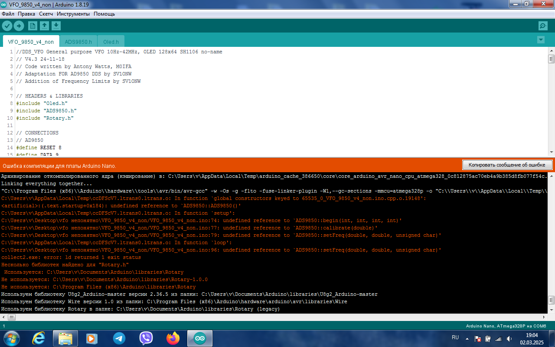Open the media player taskbar icon
555x347 pixels.
(x=91, y=338)
